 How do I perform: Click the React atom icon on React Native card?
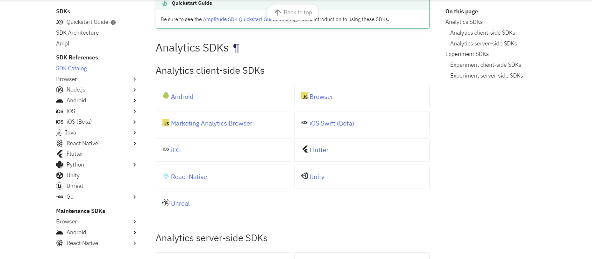[166, 176]
